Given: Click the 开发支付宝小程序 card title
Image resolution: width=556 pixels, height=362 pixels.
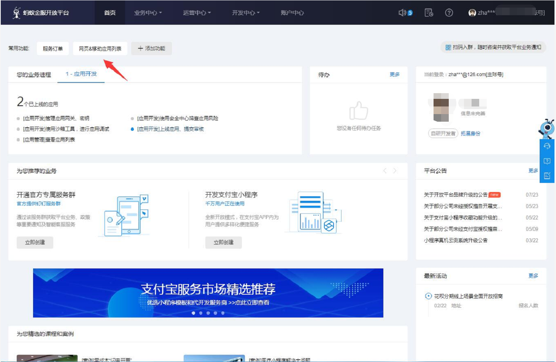Looking at the screenshot, I should tap(231, 195).
